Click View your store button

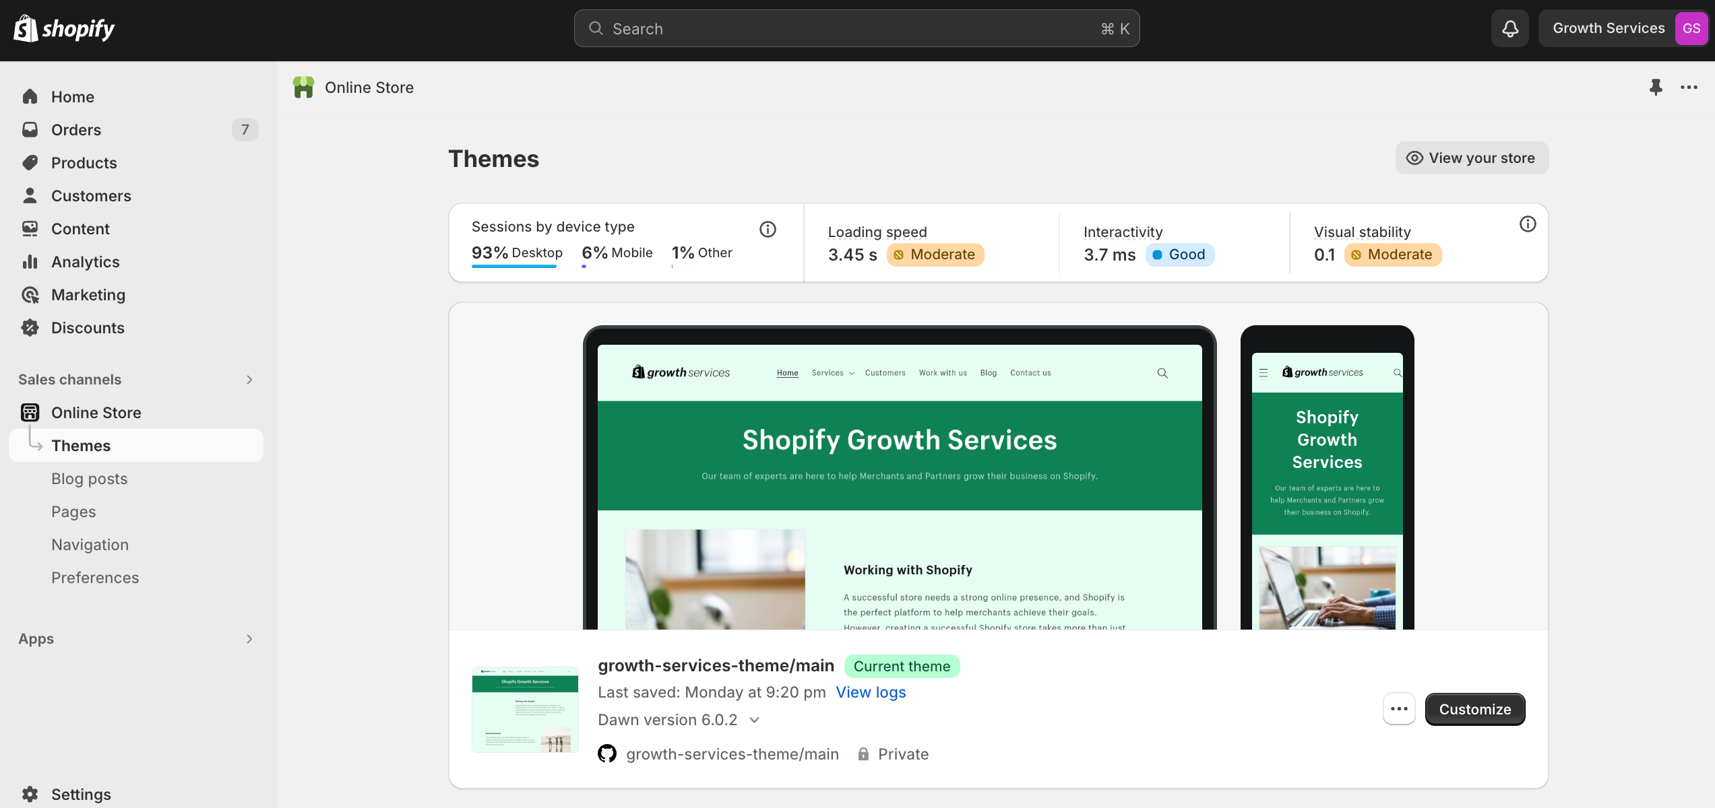pos(1472,158)
